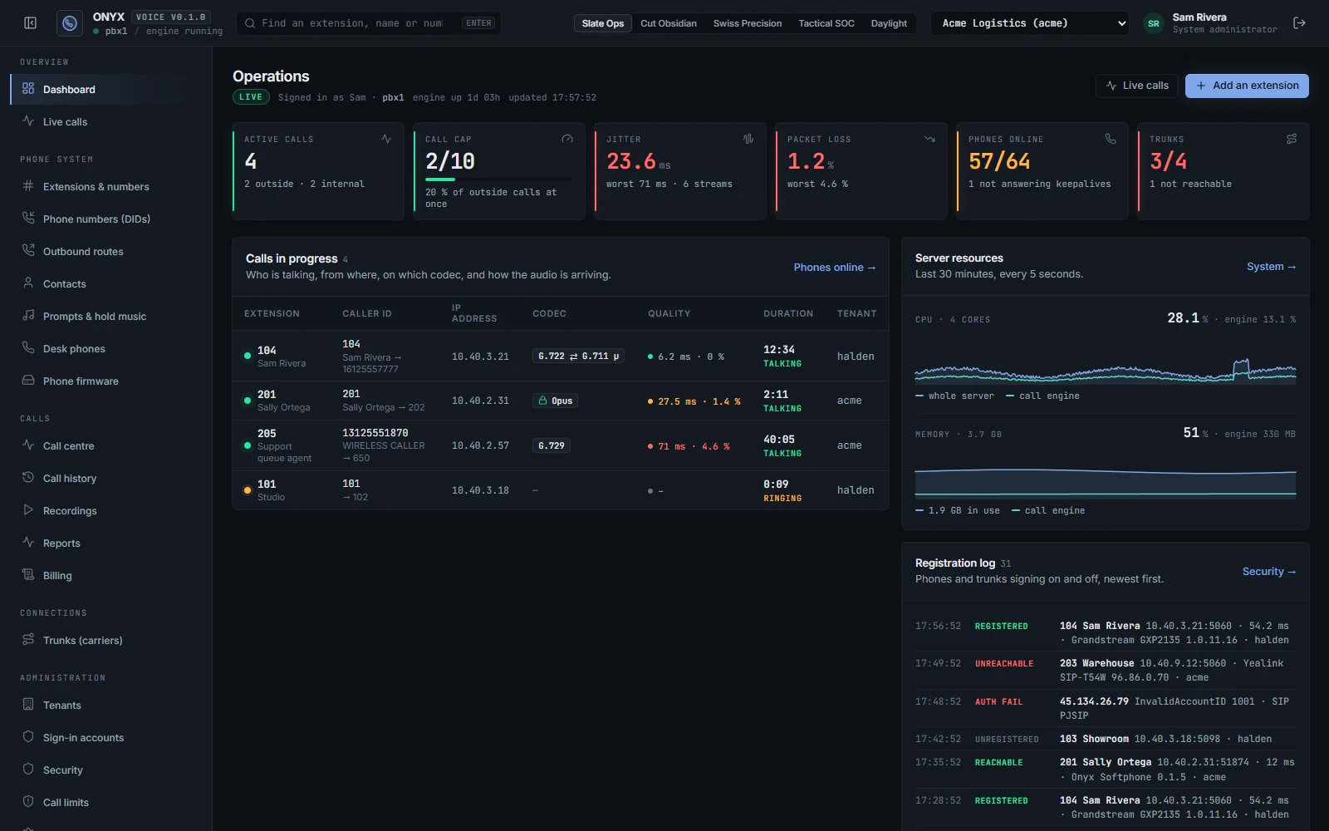Screen dimensions: 1329x831
Task: Open Call centre icon
Action: coord(28,445)
